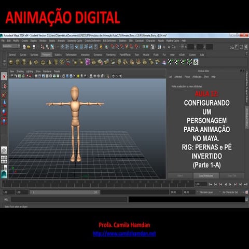
Task: Play the animation backwards
Action: 226,184
